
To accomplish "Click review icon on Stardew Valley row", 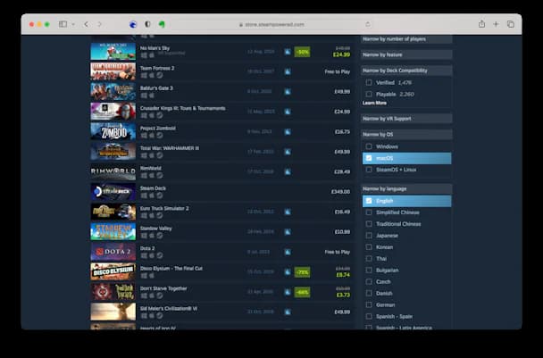I will (288, 231).
